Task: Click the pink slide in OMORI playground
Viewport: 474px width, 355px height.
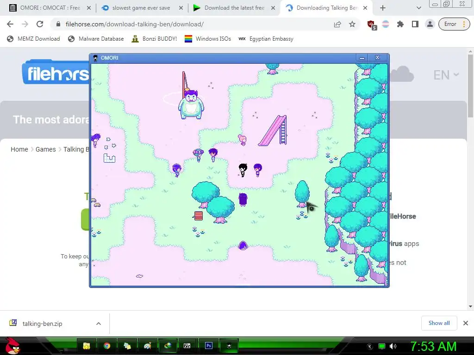Action: [273, 130]
